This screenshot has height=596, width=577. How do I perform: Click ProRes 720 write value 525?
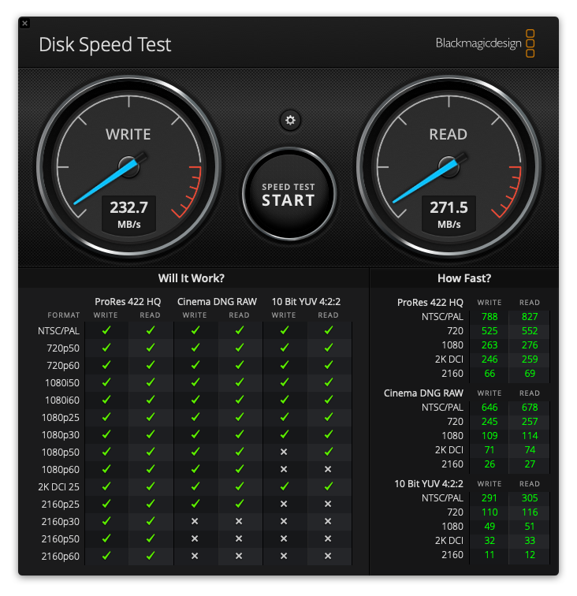(490, 330)
